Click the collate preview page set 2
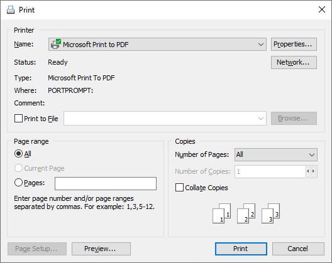 (246, 213)
